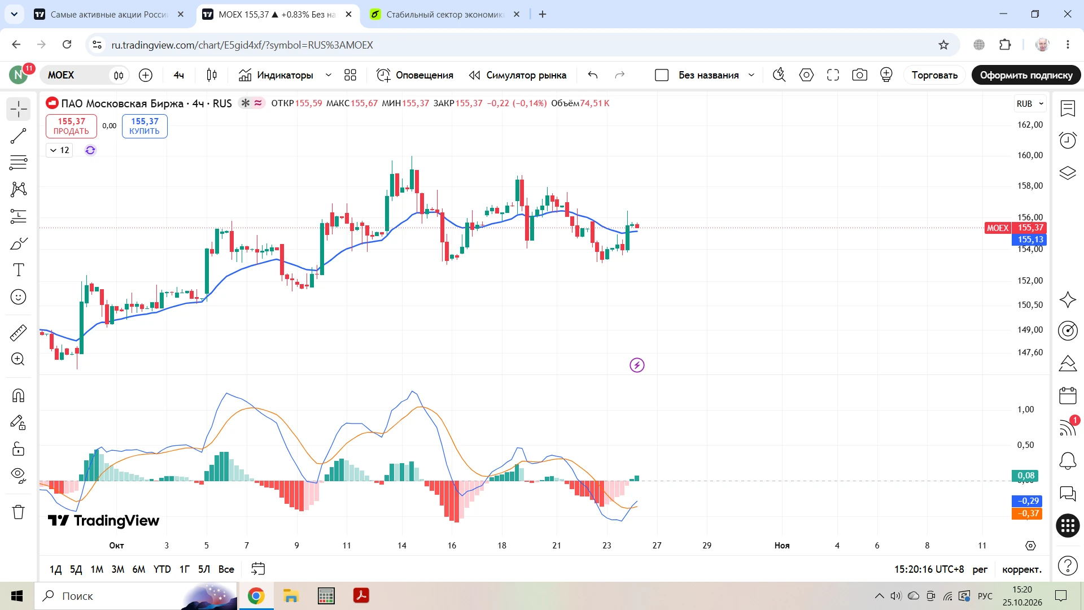Expand the 12 indicators legend chevron

coord(59,150)
